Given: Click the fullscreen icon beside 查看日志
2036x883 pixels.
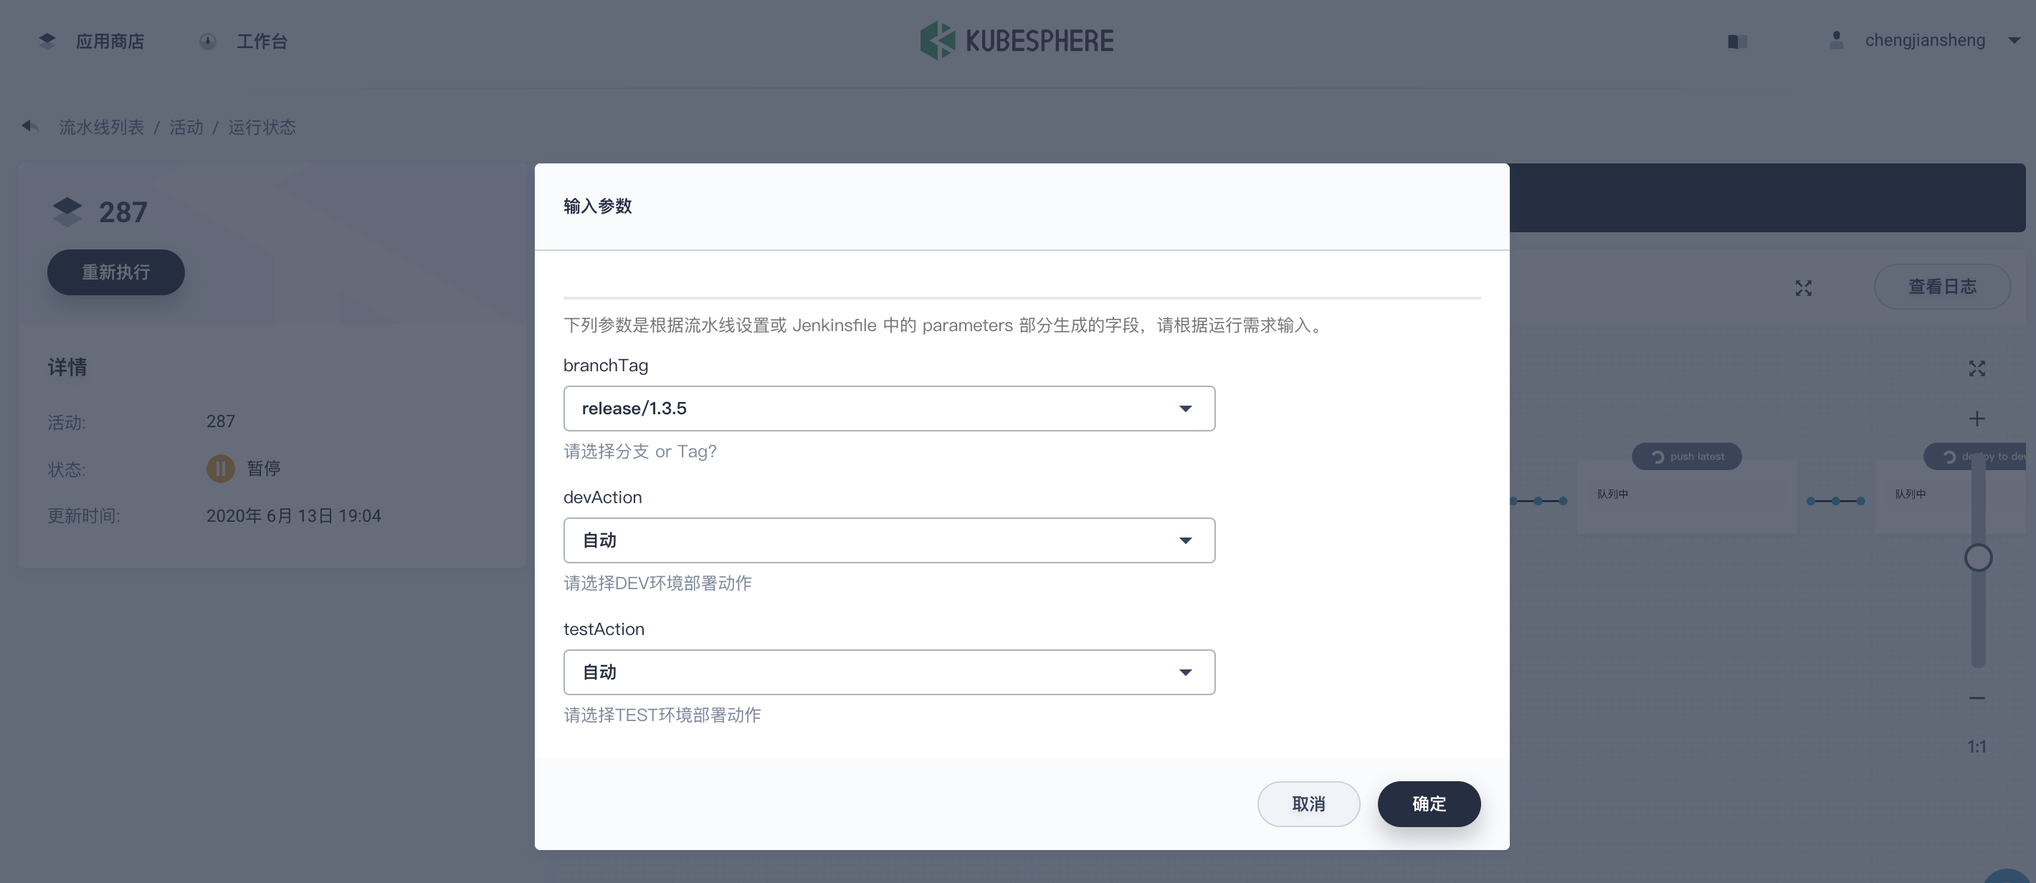Looking at the screenshot, I should pyautogui.click(x=1803, y=287).
